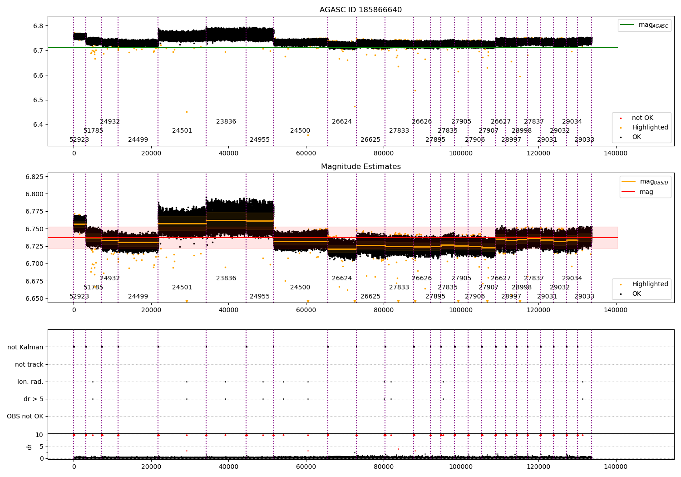Viewport: 681px width, 477px height.
Task: Click obsid label 24499 in the top plot
Action: coord(138,140)
